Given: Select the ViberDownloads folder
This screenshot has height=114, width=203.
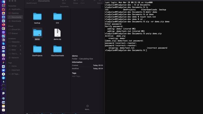Looking at the screenshot, I should pos(57,49).
